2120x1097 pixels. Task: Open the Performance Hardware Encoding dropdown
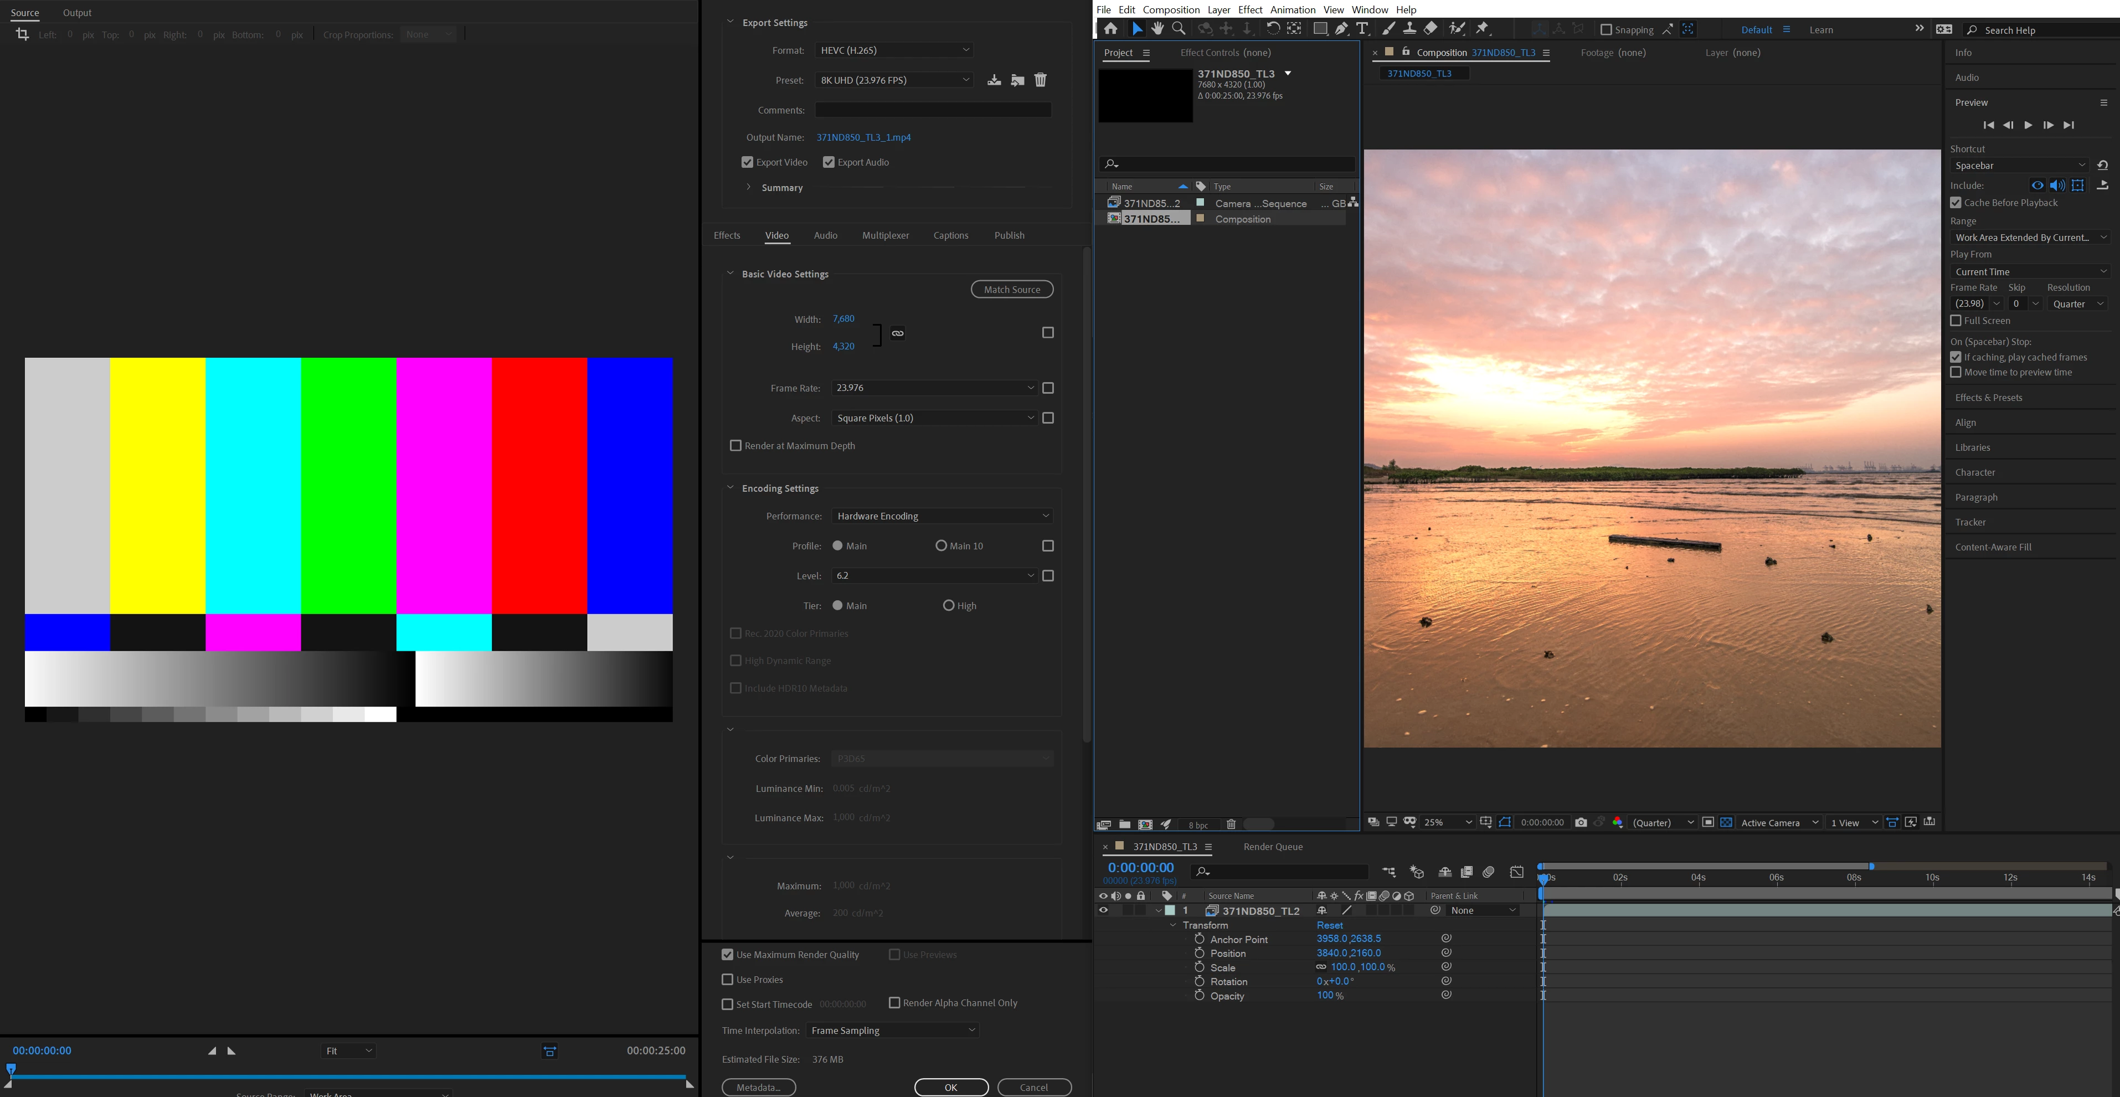point(941,516)
